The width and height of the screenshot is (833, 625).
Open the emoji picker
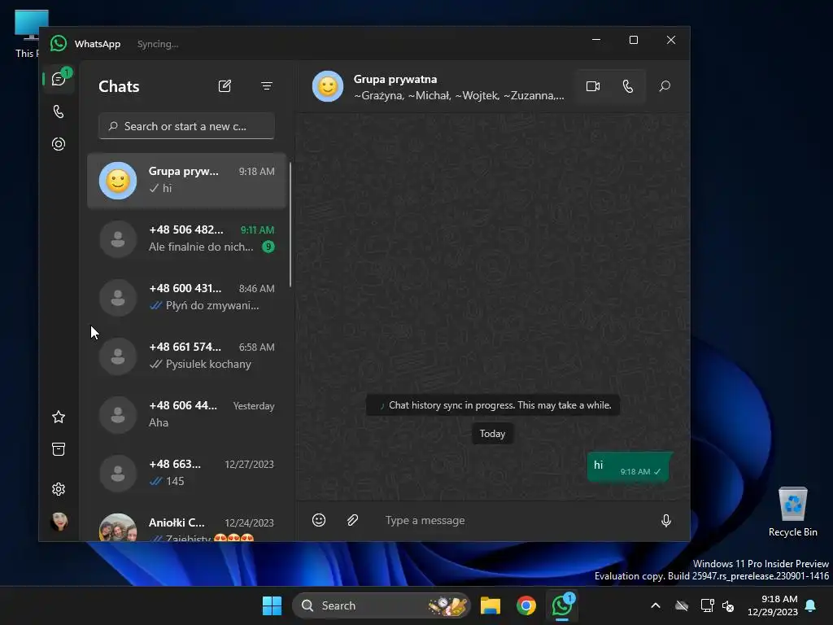coord(319,520)
